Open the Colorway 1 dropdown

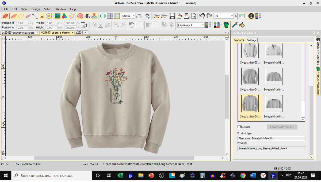(x=203, y=25)
